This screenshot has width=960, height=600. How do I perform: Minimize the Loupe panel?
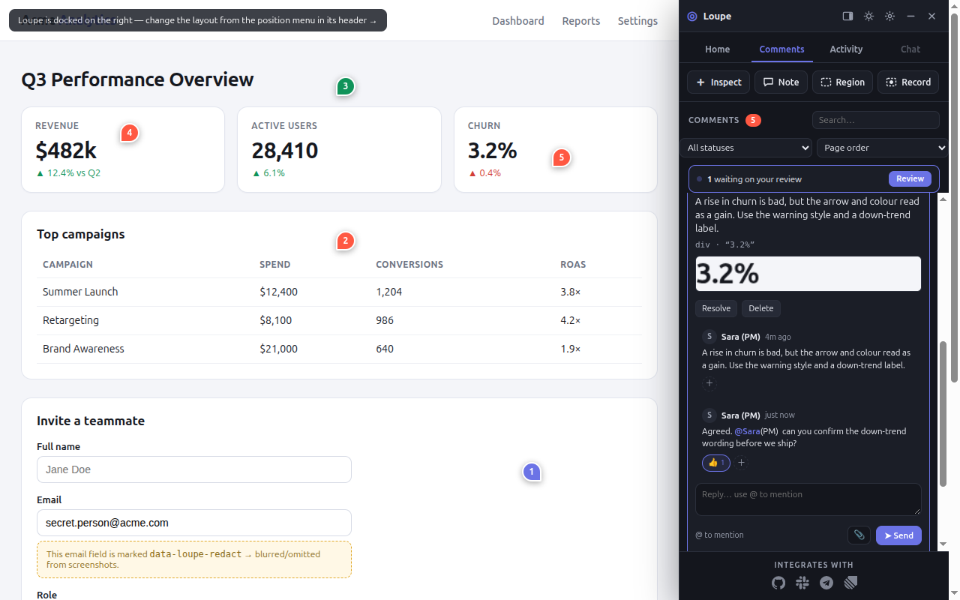(x=910, y=16)
